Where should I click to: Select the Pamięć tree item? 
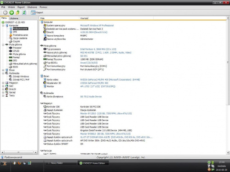(x=16, y=57)
